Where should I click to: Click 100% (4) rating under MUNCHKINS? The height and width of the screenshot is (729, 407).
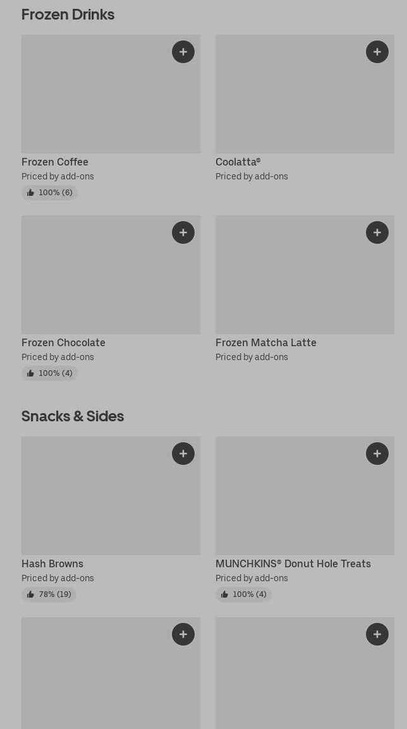pyautogui.click(x=243, y=594)
